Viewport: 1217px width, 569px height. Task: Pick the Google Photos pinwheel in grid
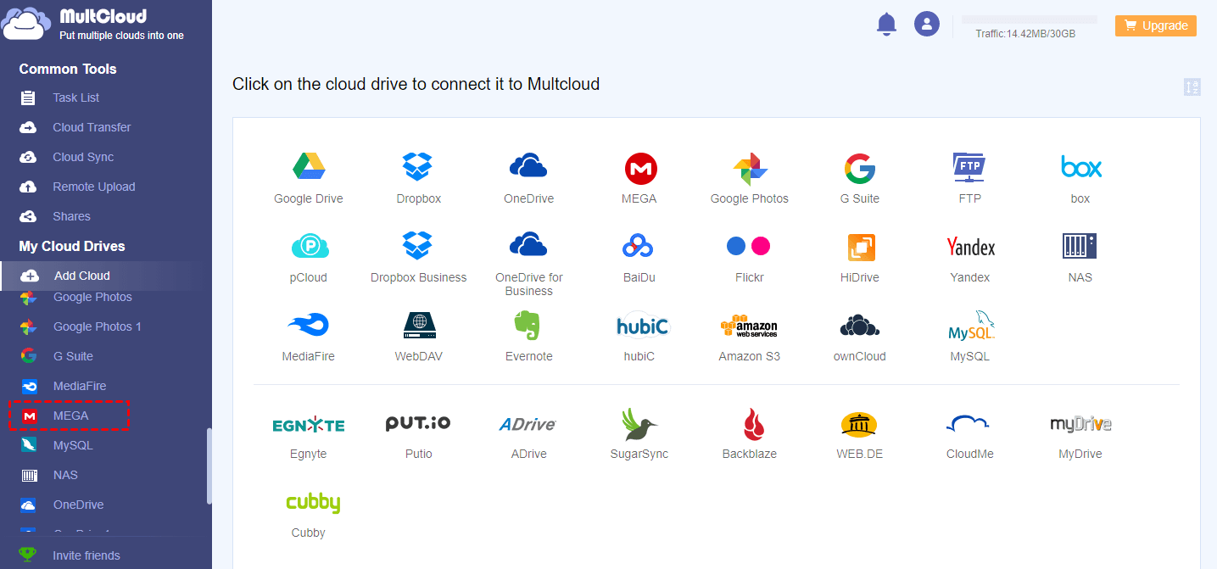click(x=750, y=169)
